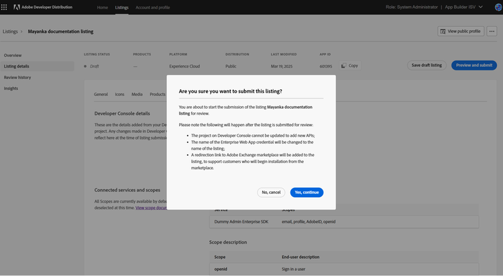Click the openid scope table cell
This screenshot has height=277, width=503.
tap(221, 270)
